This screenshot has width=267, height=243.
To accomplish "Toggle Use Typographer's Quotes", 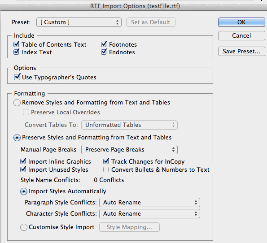I will (17, 77).
